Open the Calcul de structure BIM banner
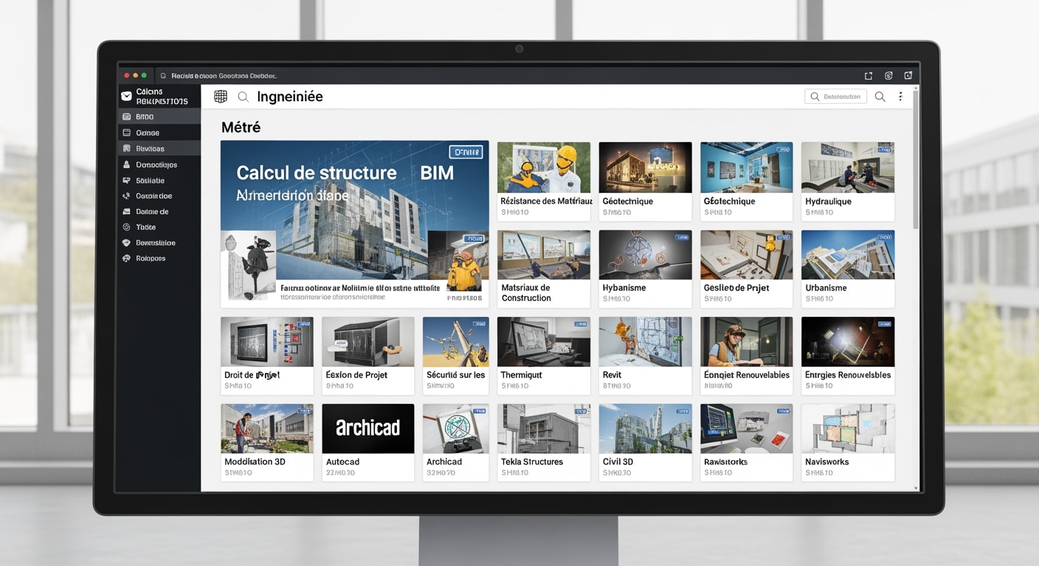The height and width of the screenshot is (566, 1039). point(354,224)
